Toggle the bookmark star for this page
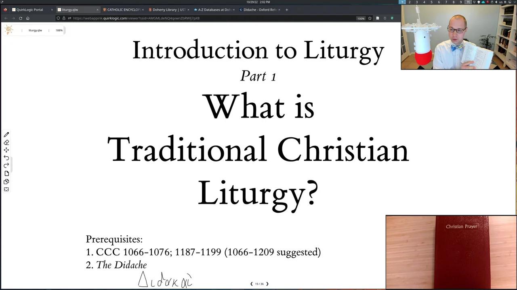 pos(370,18)
